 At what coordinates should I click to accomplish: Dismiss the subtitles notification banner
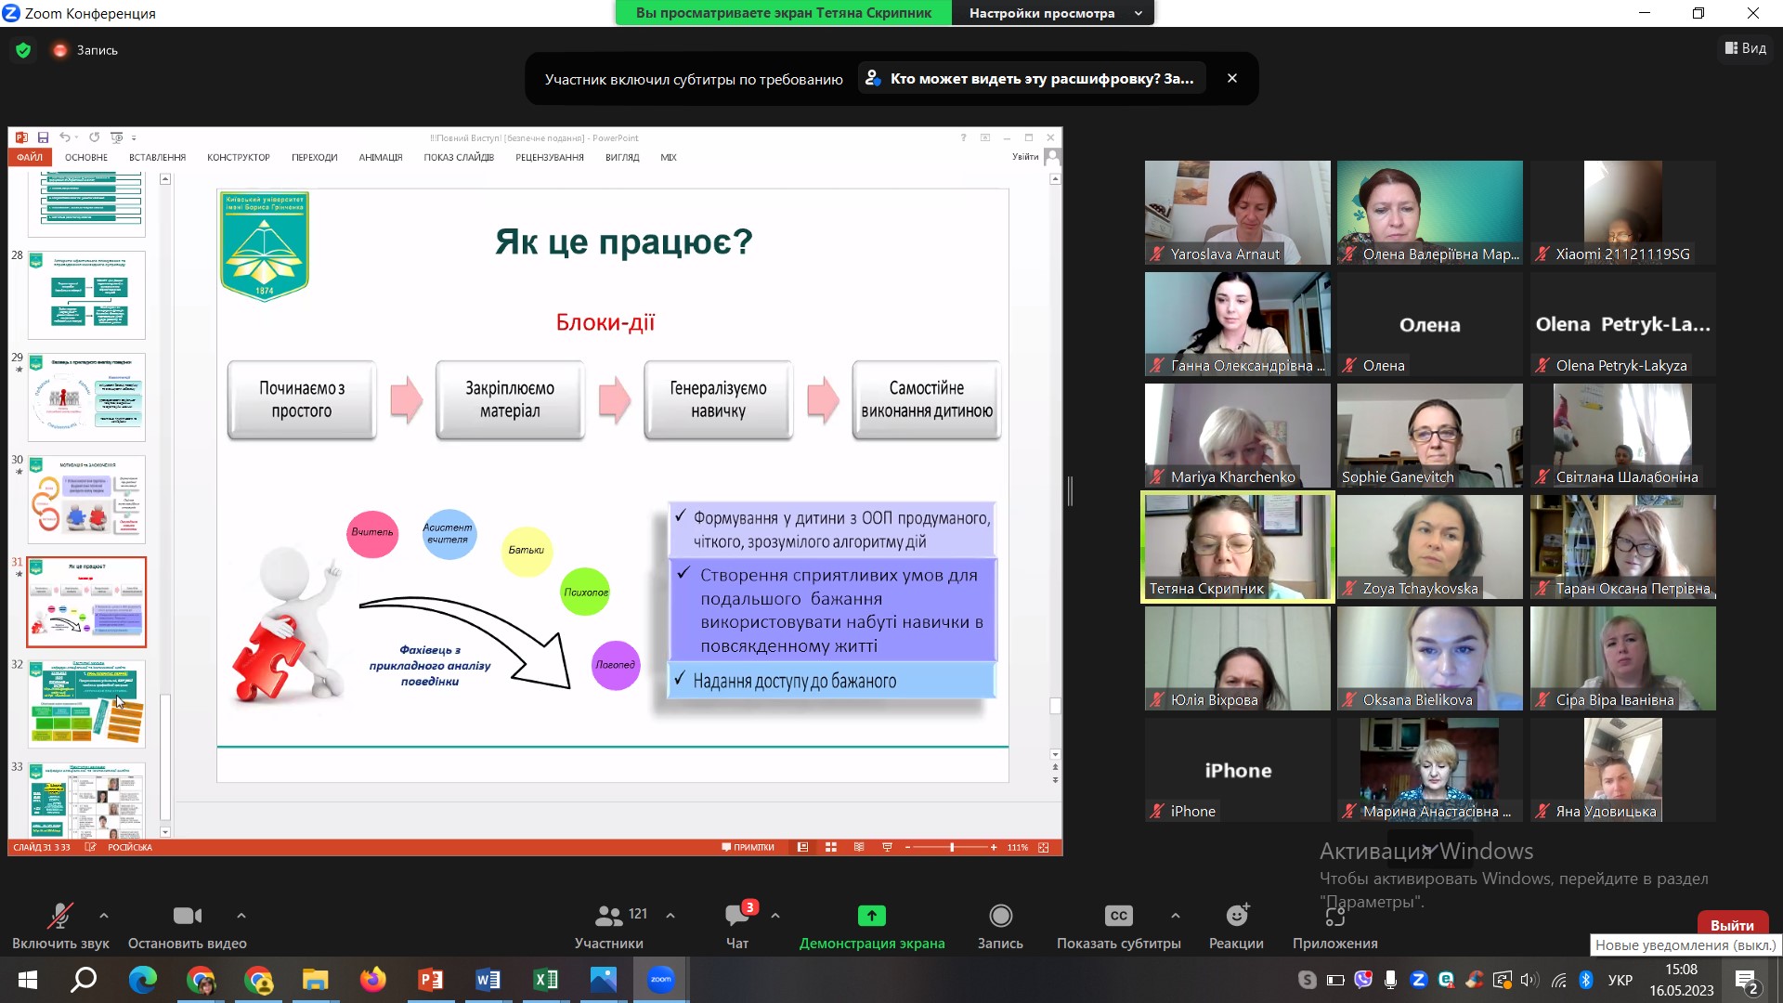1232,79
